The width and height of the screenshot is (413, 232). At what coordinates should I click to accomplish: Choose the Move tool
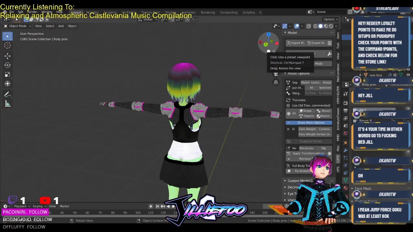(x=8, y=56)
